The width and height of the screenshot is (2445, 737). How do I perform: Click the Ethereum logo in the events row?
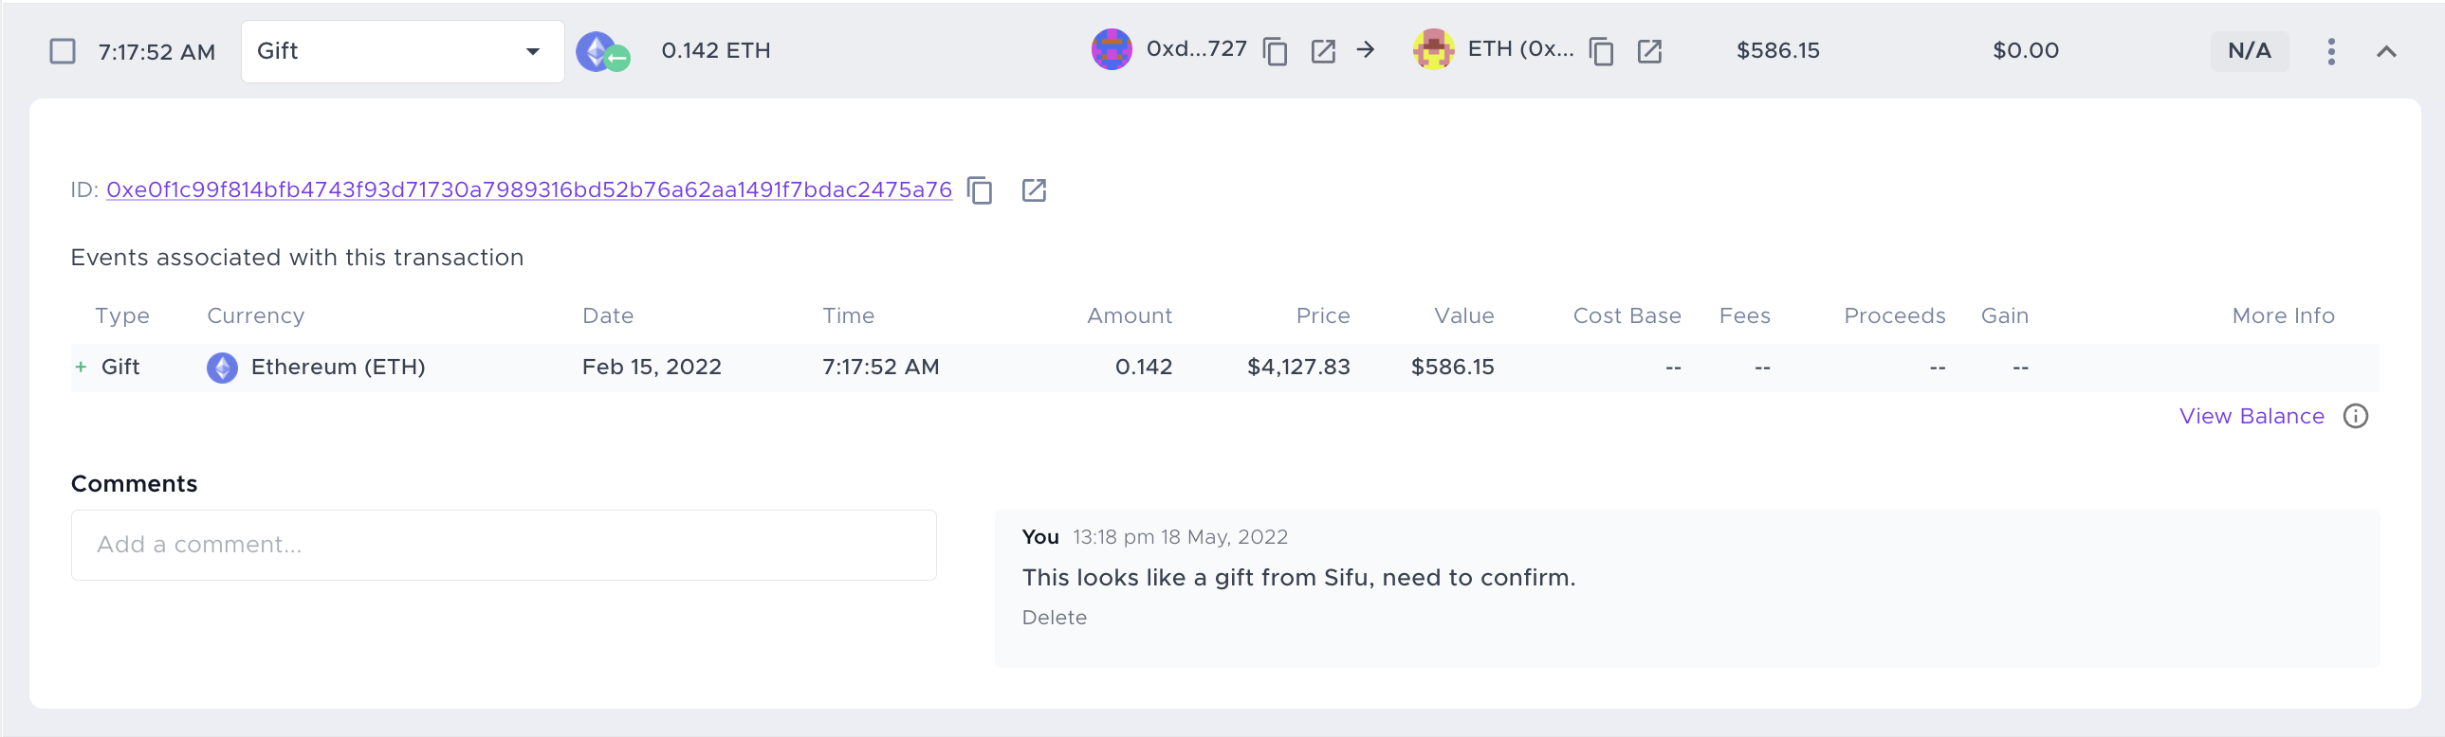tap(222, 367)
